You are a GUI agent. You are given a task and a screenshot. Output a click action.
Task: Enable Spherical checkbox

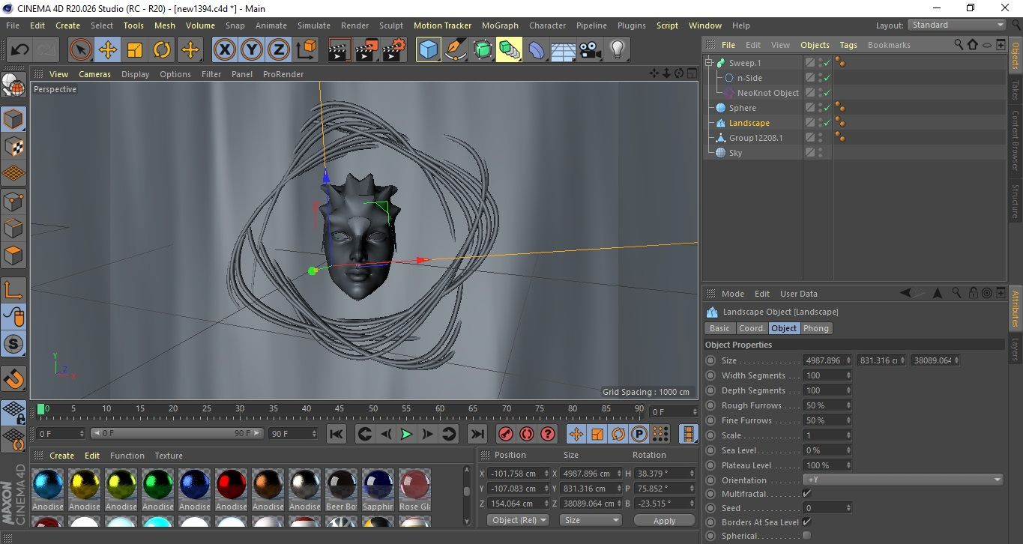pos(806,535)
